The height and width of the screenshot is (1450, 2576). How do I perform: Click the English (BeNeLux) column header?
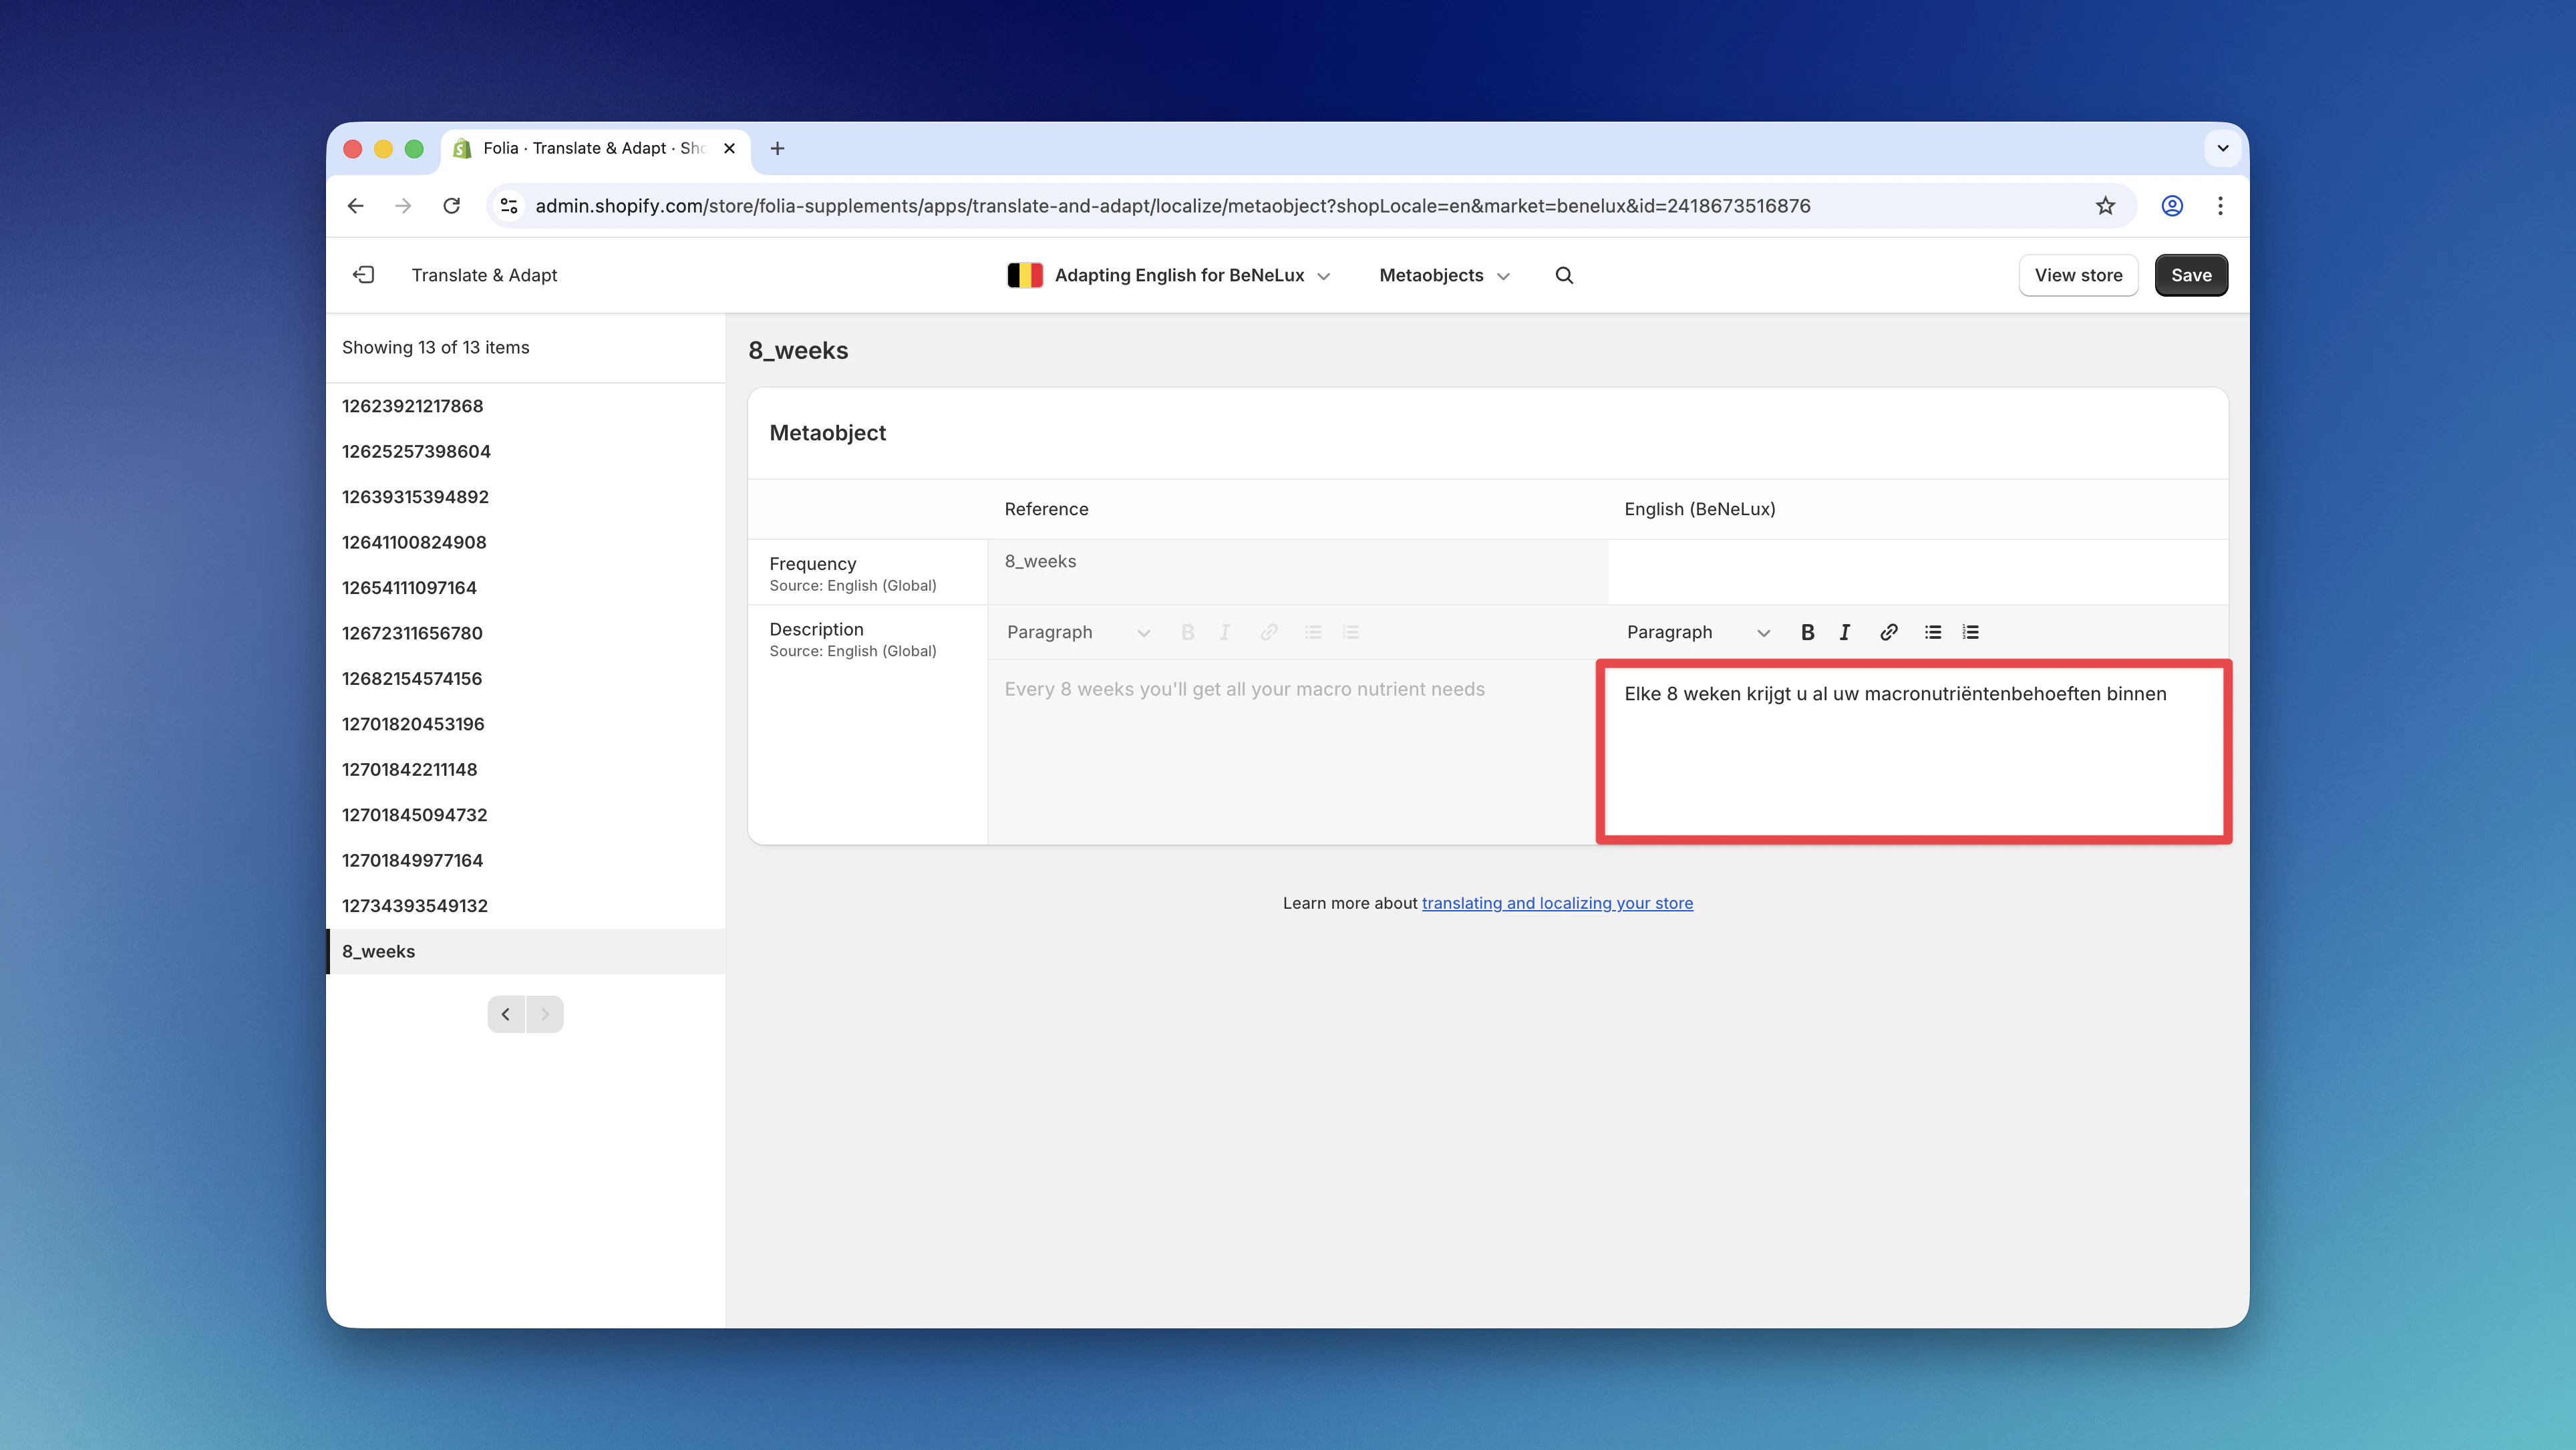coord(1699,509)
